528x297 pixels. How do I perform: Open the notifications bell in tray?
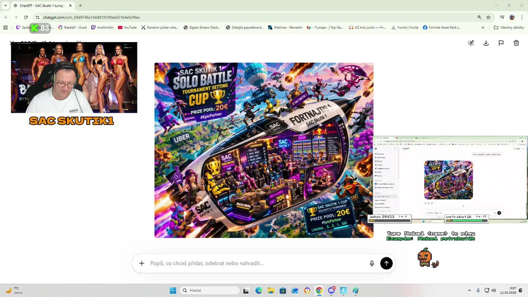(521, 290)
